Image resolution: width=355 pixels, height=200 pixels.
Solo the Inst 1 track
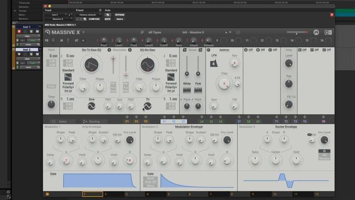(31, 31)
